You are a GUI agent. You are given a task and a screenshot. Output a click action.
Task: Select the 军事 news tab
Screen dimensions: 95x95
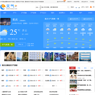click(x=79, y=68)
